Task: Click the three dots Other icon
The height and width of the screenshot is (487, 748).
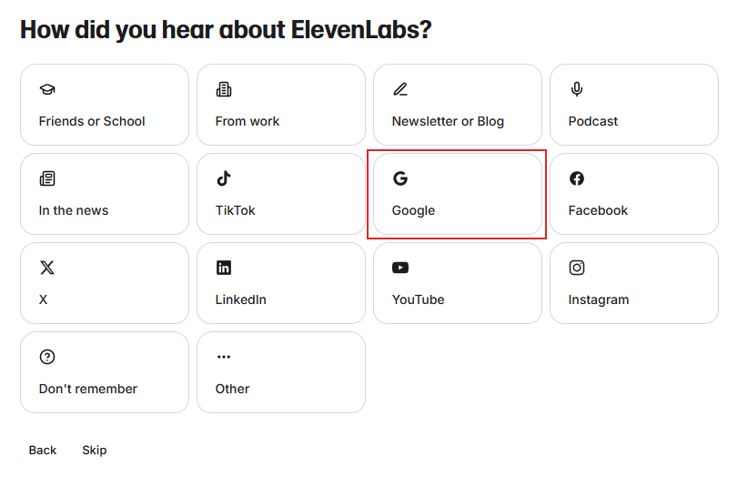Action: pos(224,357)
